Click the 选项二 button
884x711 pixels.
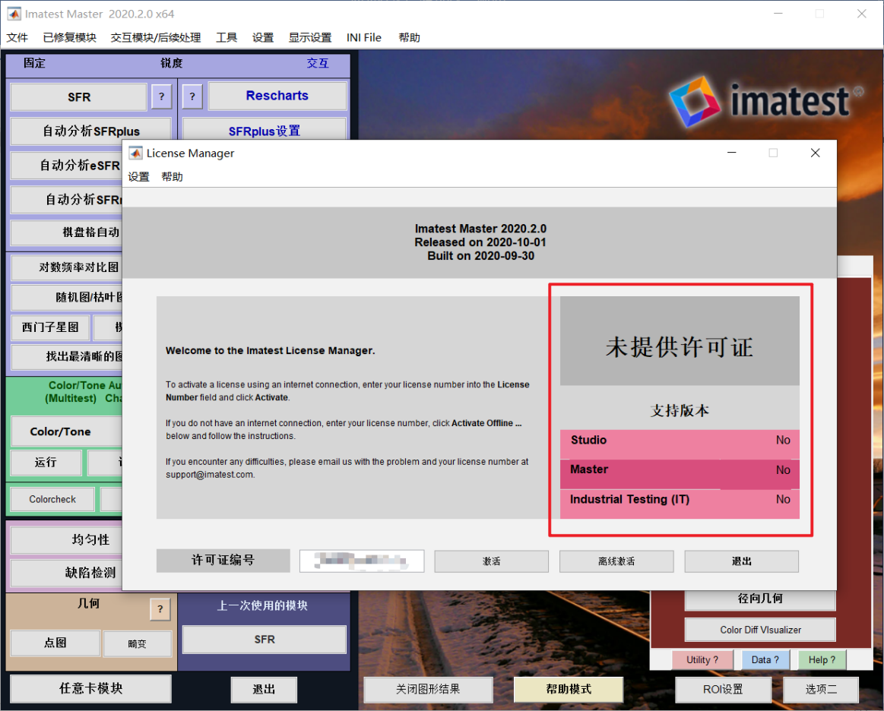[x=821, y=689]
